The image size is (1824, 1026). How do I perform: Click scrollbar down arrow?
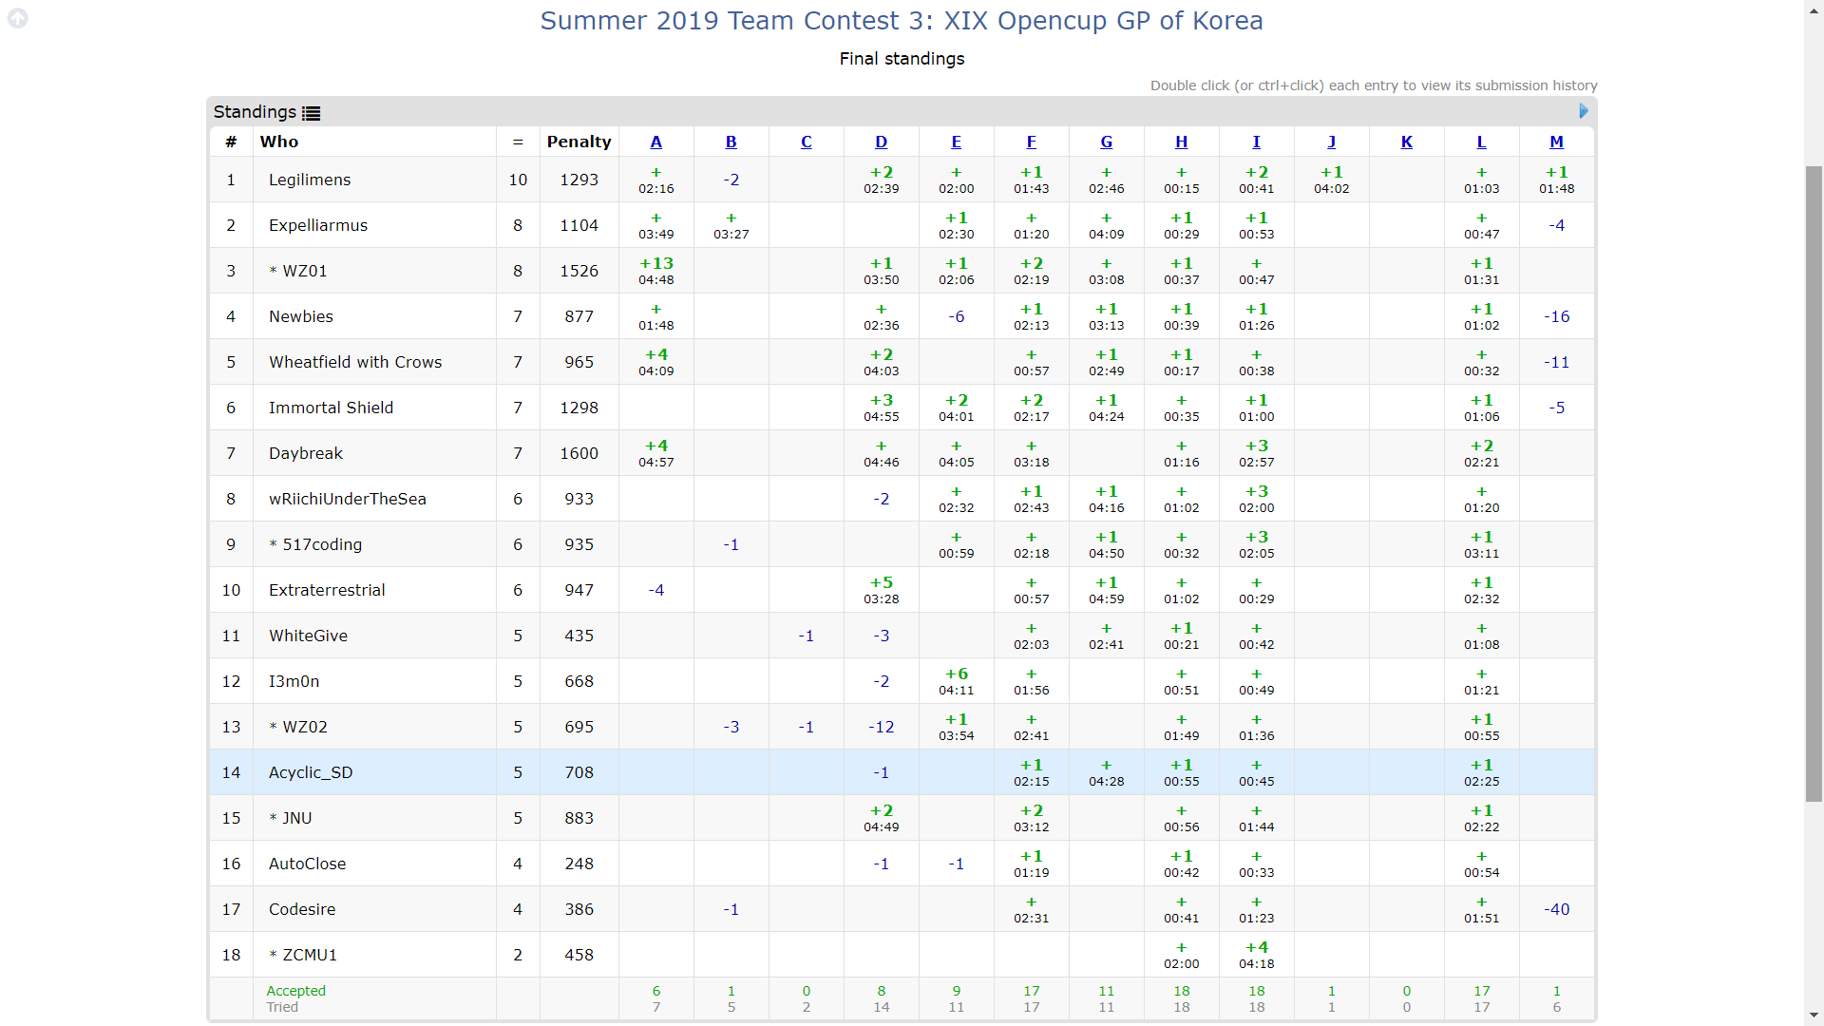pyautogui.click(x=1814, y=1016)
